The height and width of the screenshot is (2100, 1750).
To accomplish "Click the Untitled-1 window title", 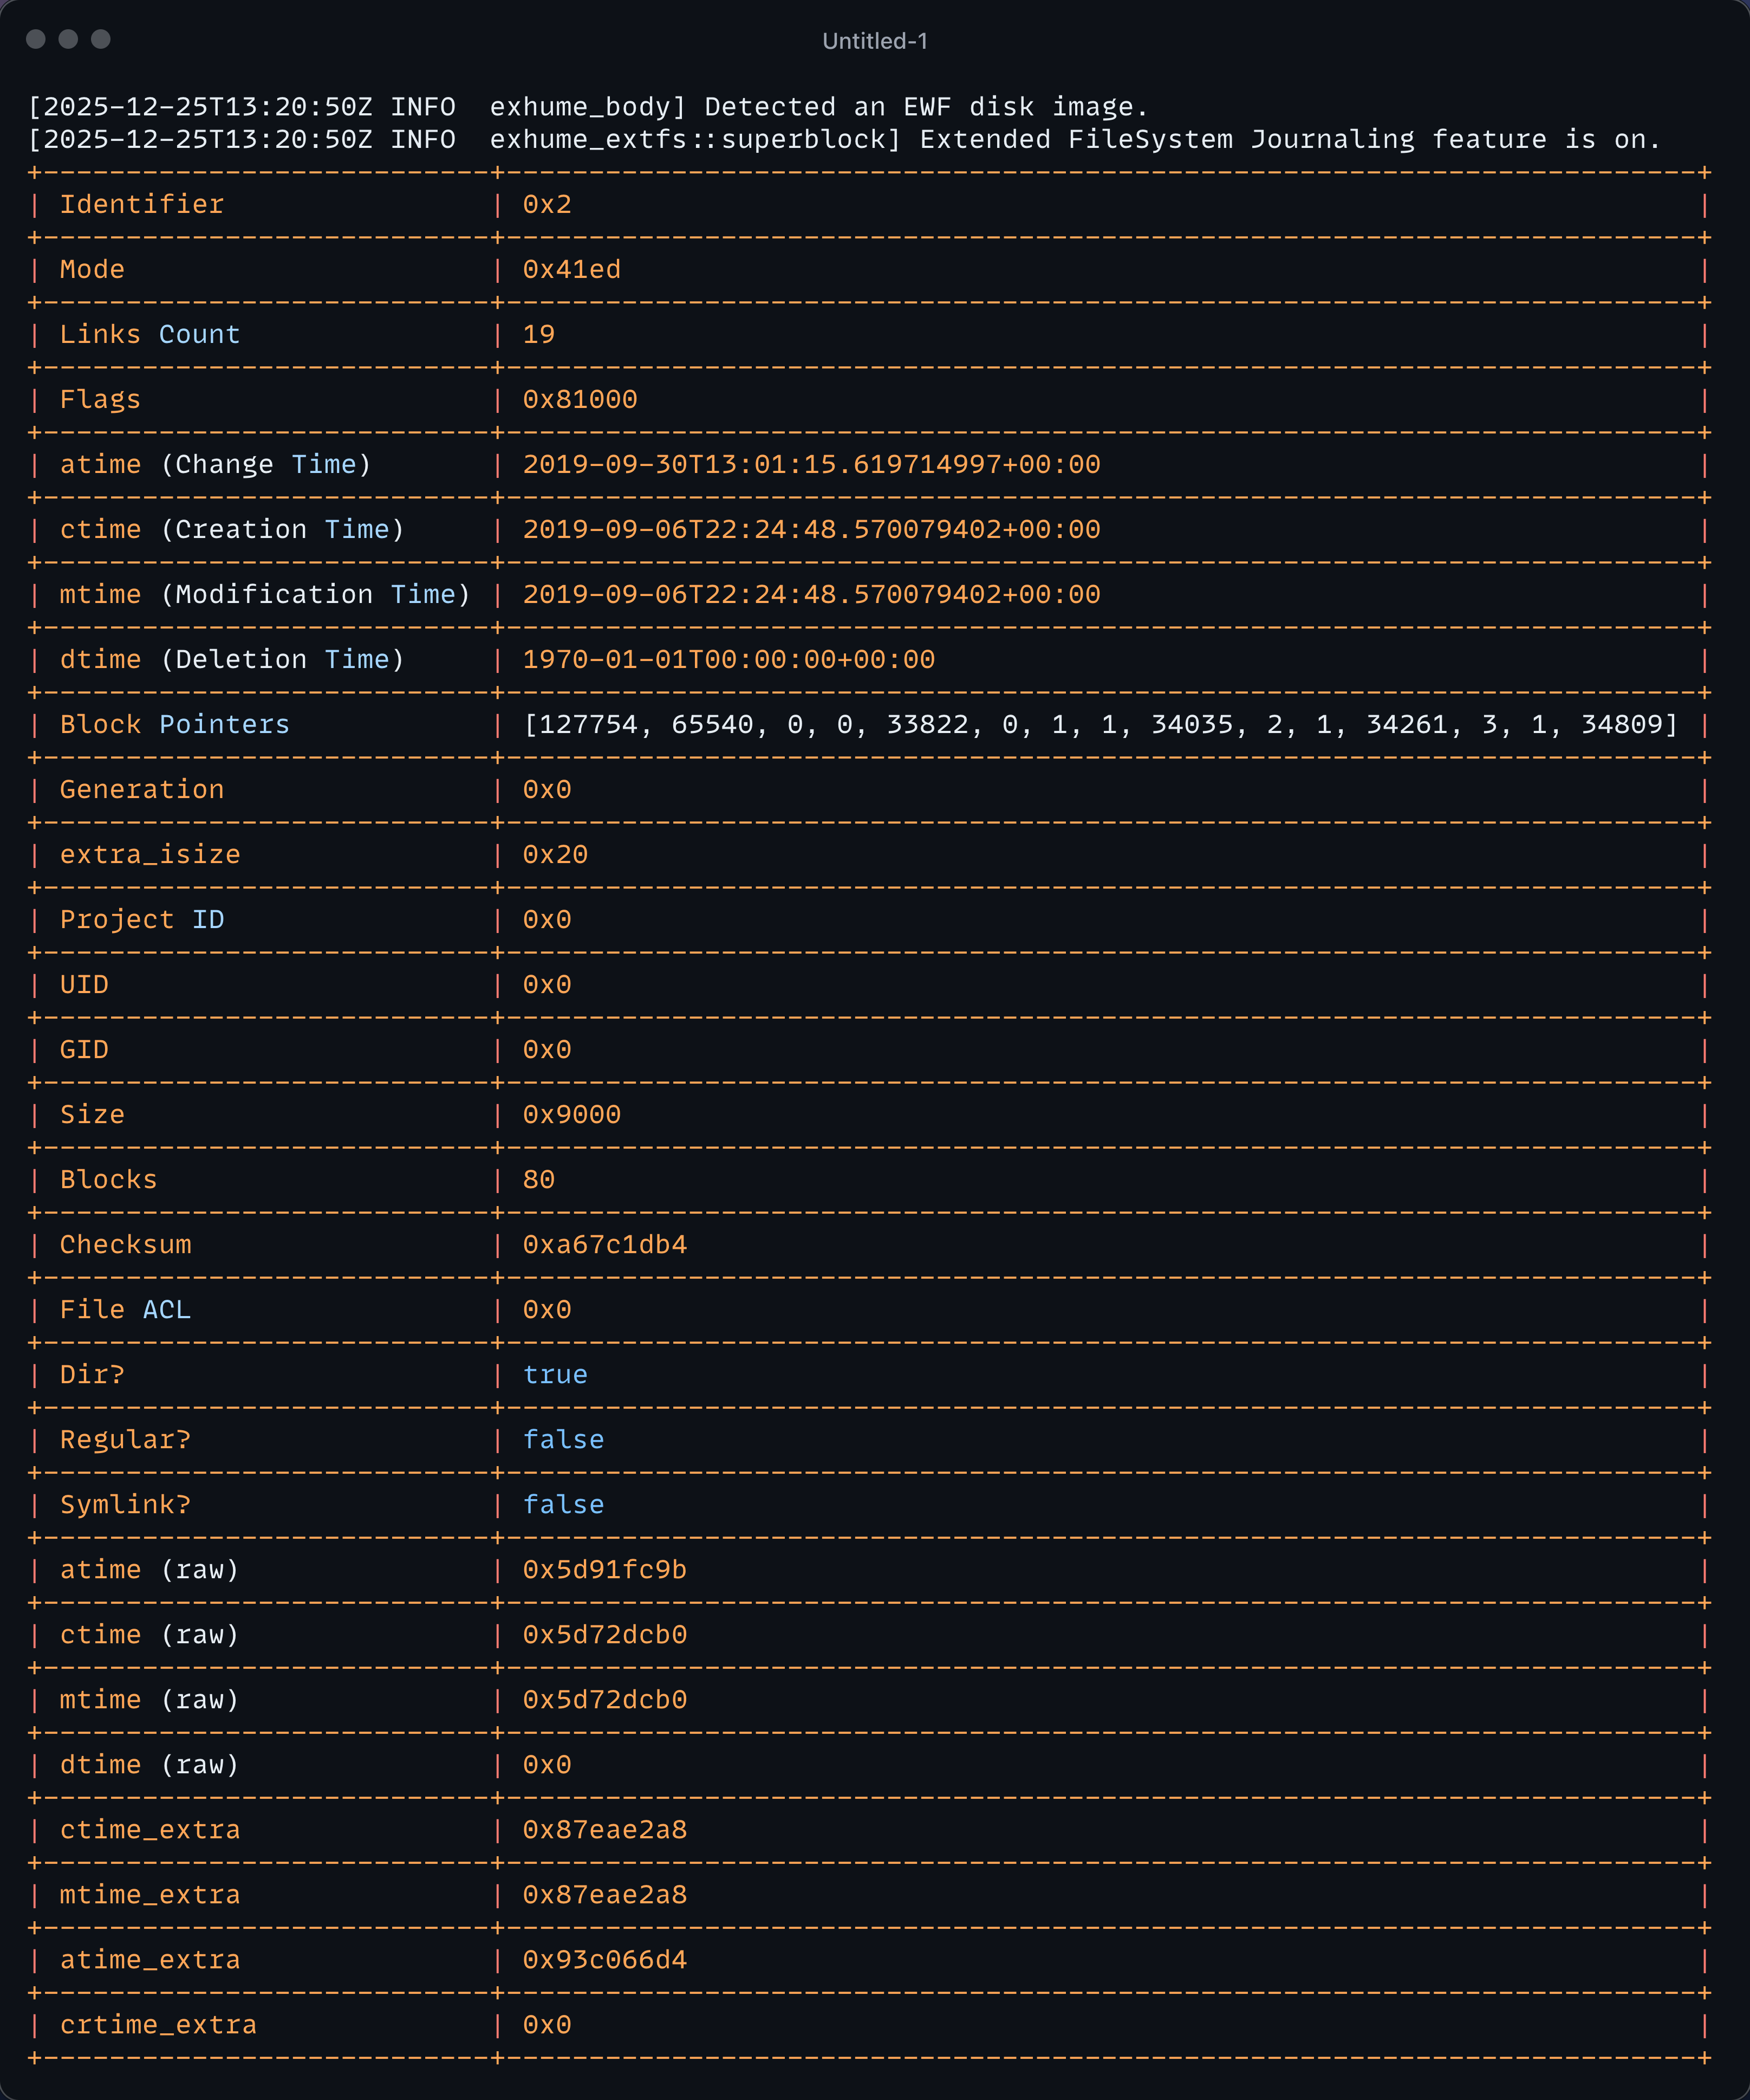I will click(875, 41).
